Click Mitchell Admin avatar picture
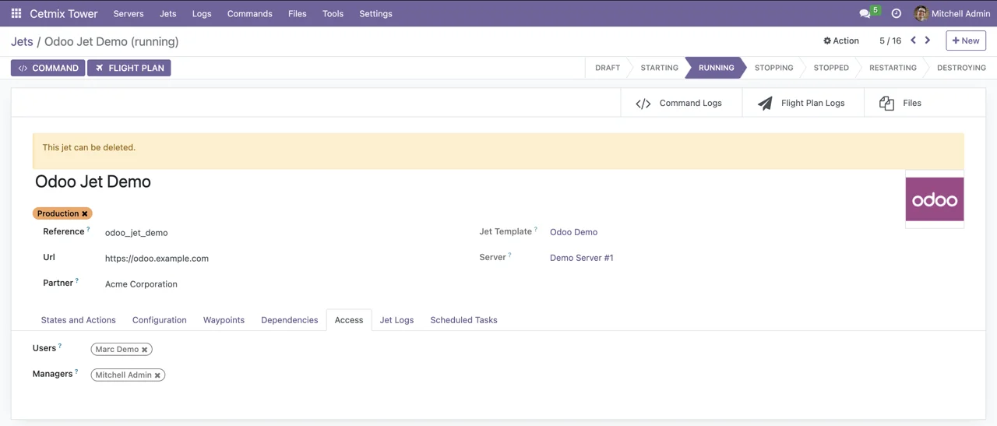The width and height of the screenshot is (997, 426). coord(921,13)
